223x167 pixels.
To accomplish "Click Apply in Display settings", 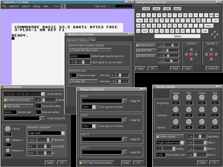I will [202, 163].
